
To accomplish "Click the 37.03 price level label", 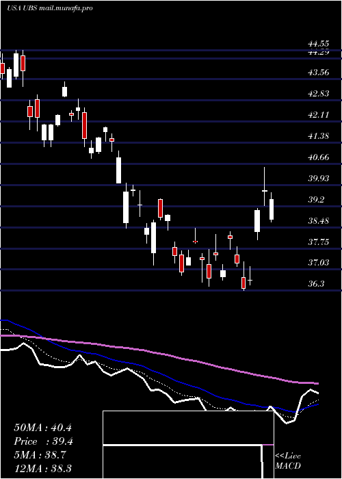I will (x=319, y=262).
